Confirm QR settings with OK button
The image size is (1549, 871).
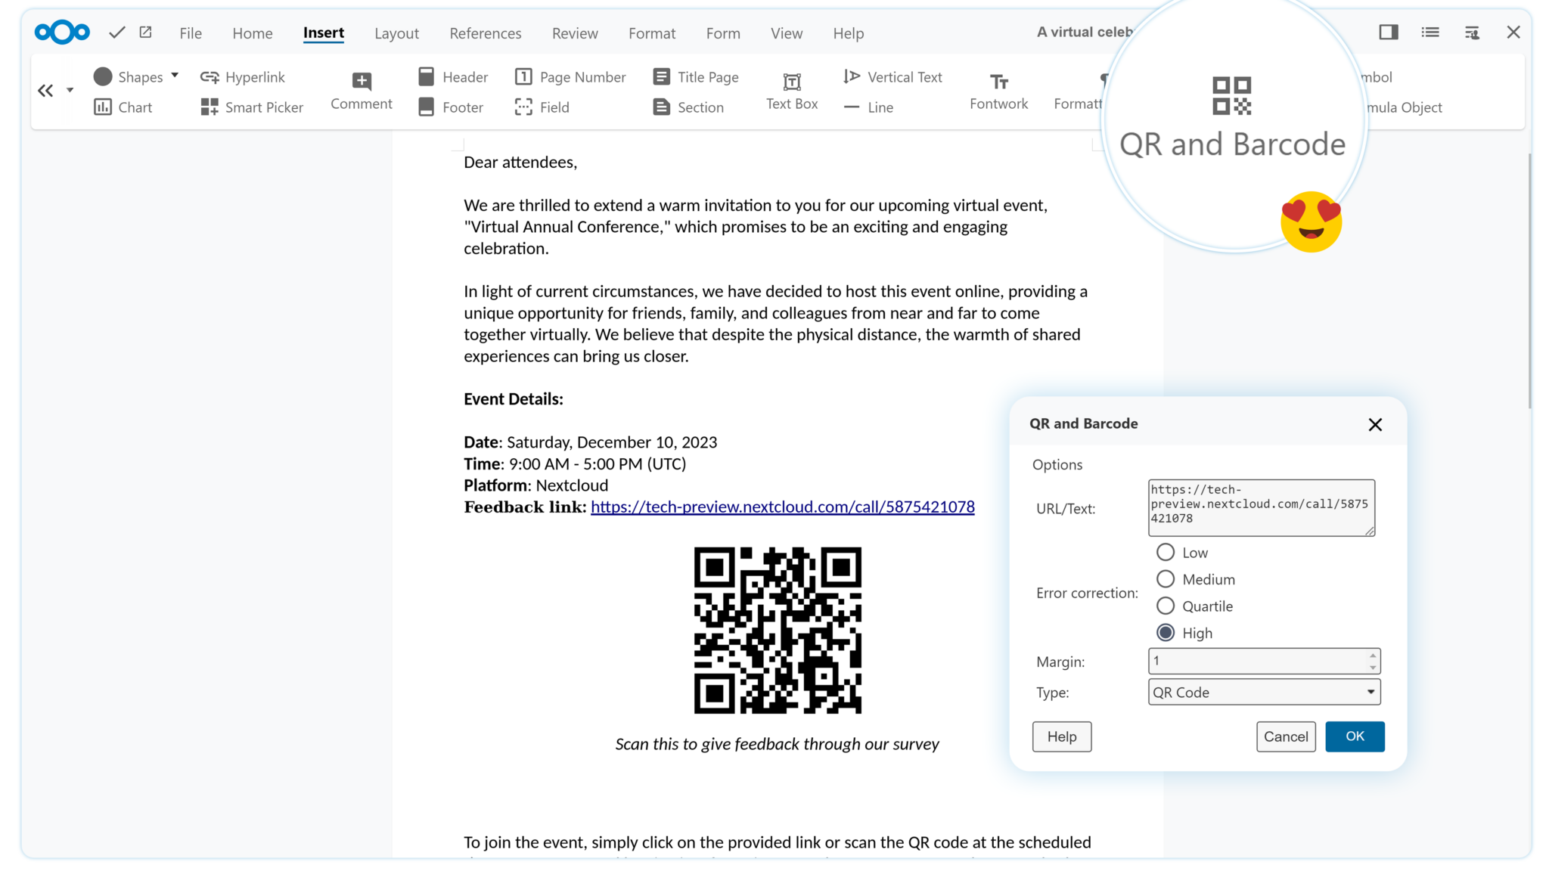pos(1355,736)
